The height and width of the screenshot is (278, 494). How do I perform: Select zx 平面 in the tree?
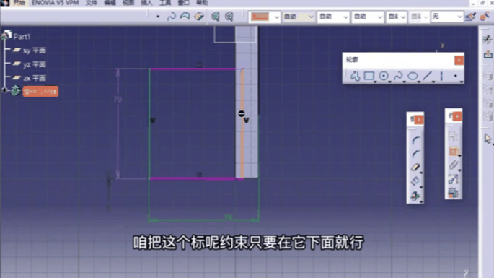click(35, 78)
